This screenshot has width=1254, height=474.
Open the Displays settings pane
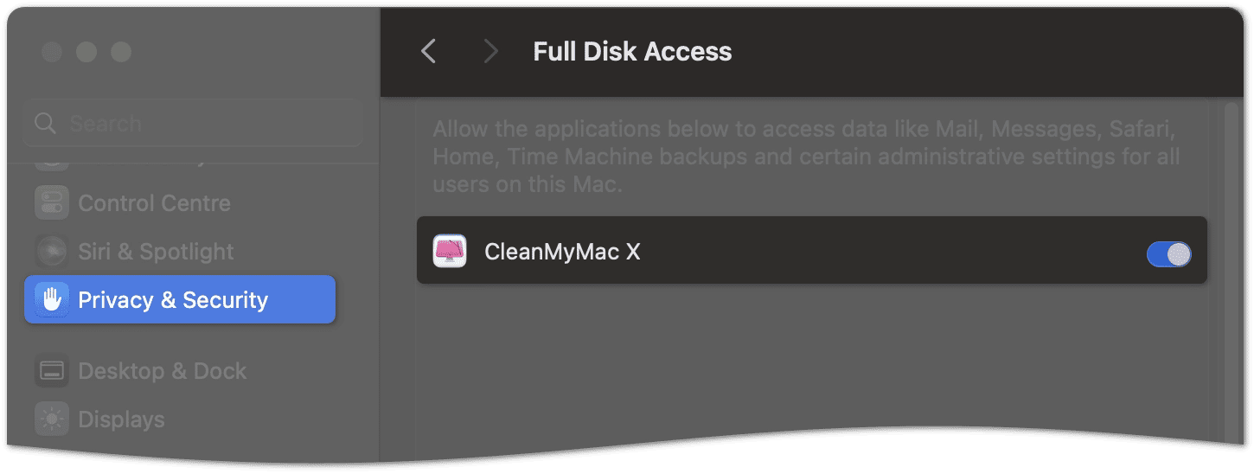coord(180,420)
